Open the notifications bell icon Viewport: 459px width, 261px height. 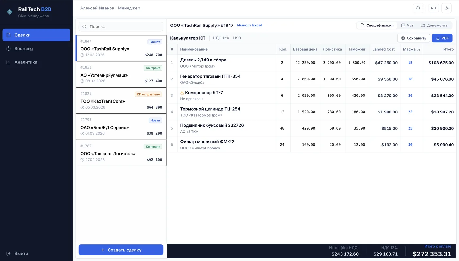pos(418,8)
